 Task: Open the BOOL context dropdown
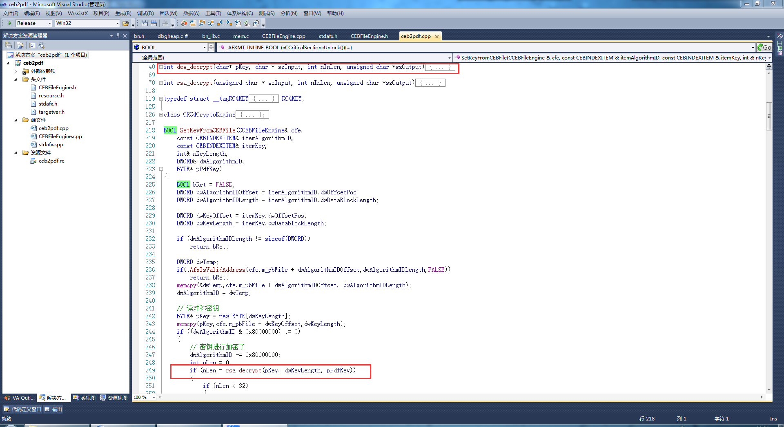tap(204, 47)
